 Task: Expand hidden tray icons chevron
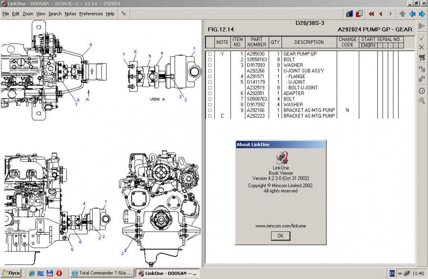[400, 273]
